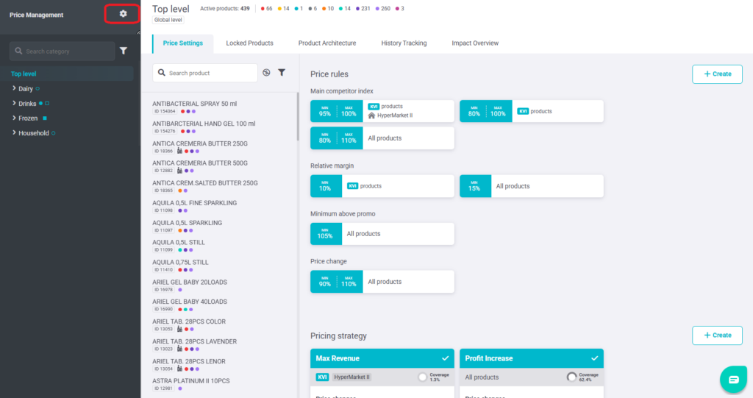Click product filter funnel icon
The image size is (753, 398).
[282, 73]
